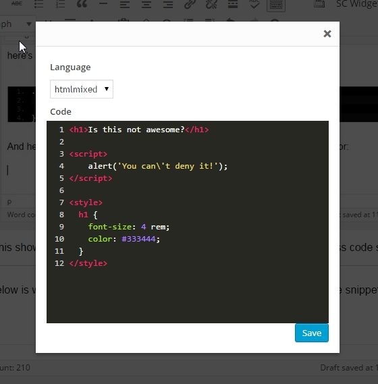378x384 pixels.
Task: Click the word count '210' in background
Action: tap(23, 367)
